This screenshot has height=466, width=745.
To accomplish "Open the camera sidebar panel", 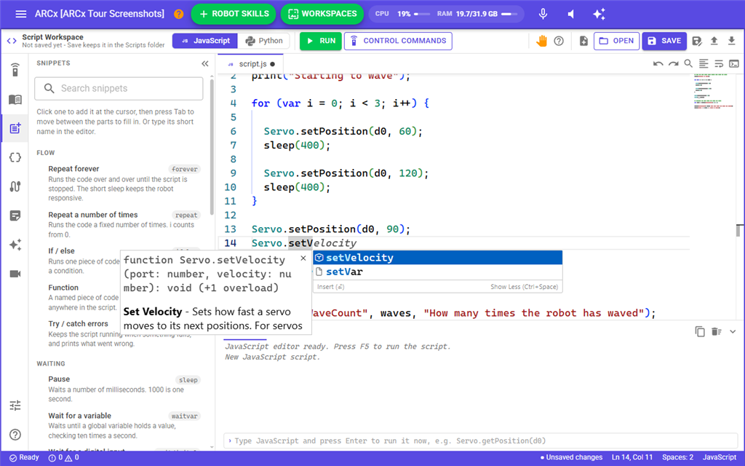I will pos(15,274).
